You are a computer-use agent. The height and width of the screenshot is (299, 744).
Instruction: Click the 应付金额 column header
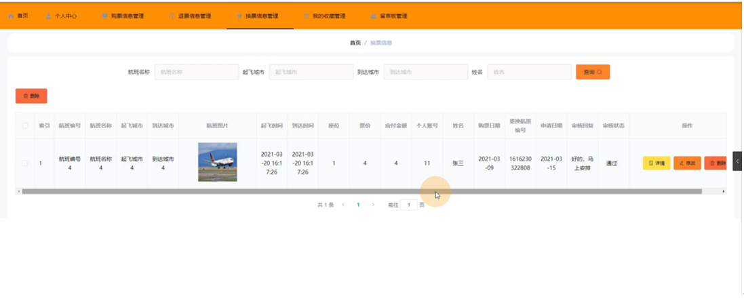click(395, 126)
